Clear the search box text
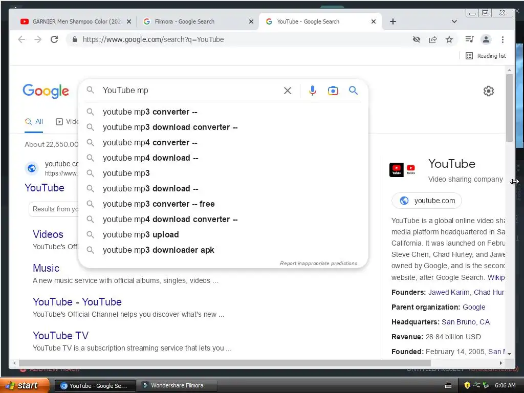This screenshot has height=393, width=524. click(x=288, y=91)
